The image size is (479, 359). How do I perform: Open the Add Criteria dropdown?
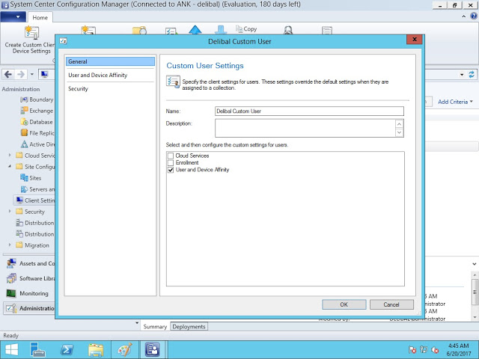[x=455, y=102]
